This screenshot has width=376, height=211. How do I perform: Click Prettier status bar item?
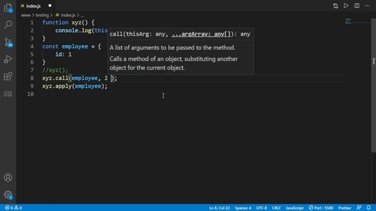tap(344, 208)
